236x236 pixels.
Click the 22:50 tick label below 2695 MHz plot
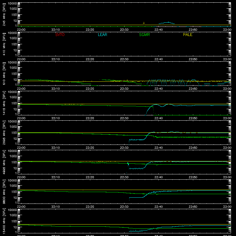click(193, 148)
